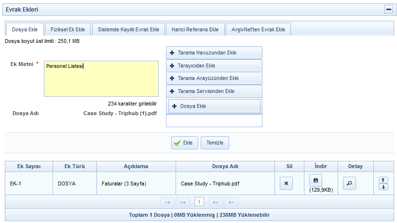Download the Case Study - Triphub.pdf file

pos(315,181)
